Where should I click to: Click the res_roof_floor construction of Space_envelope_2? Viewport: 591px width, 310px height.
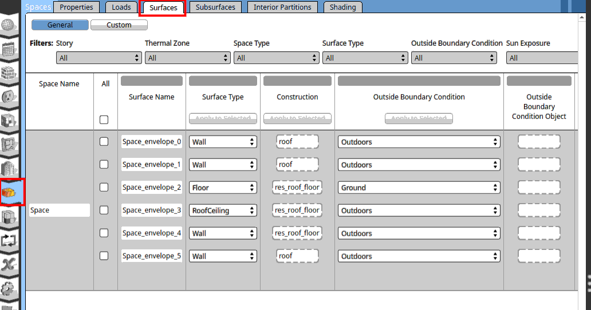[x=297, y=187]
